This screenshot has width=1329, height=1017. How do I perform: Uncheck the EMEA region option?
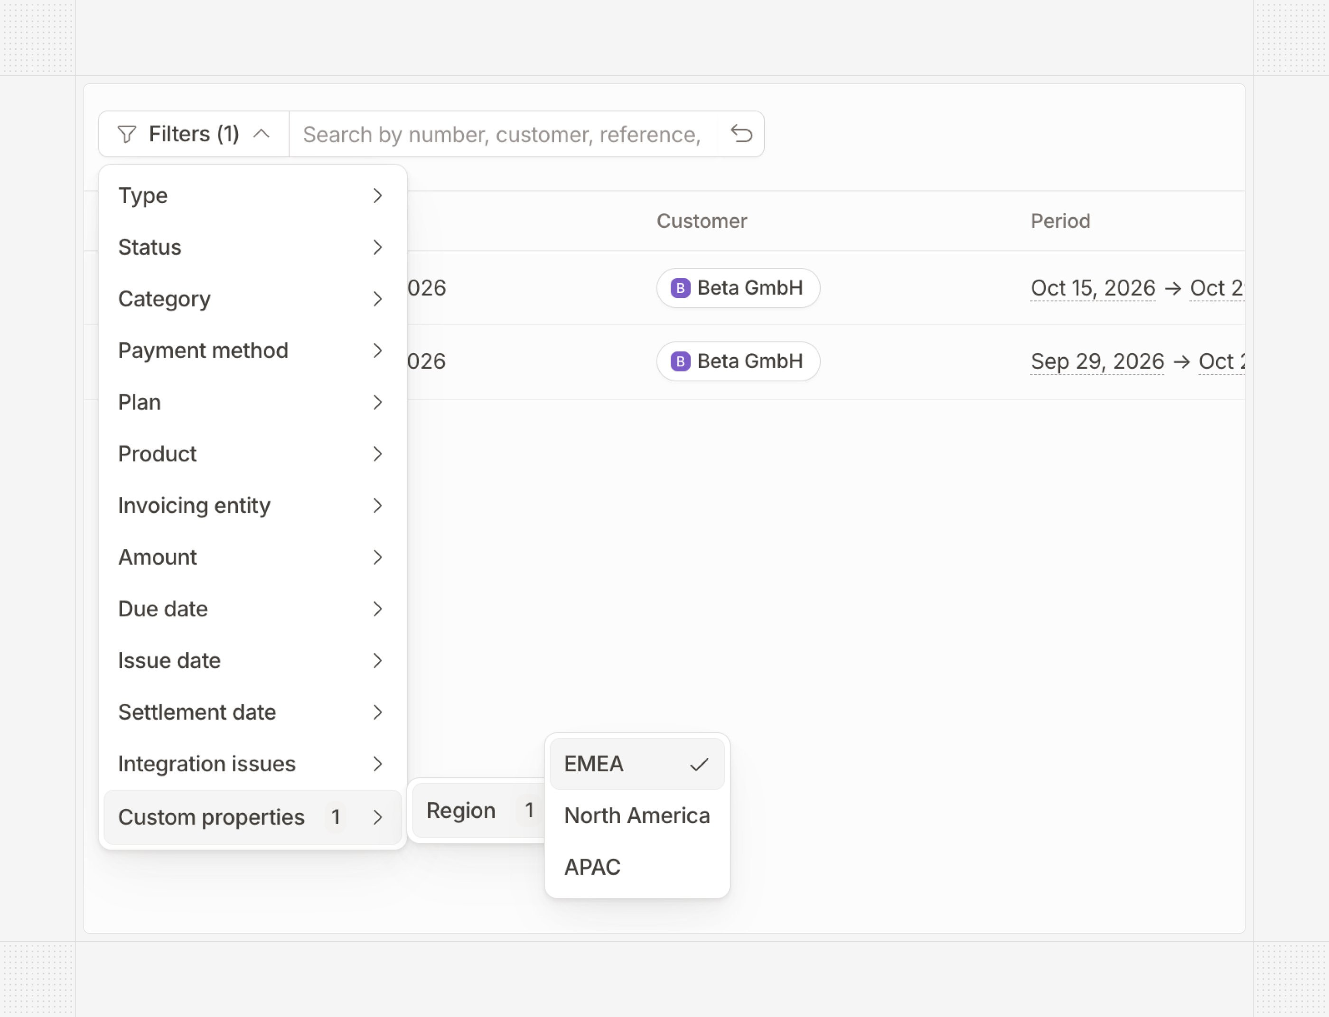coord(636,764)
